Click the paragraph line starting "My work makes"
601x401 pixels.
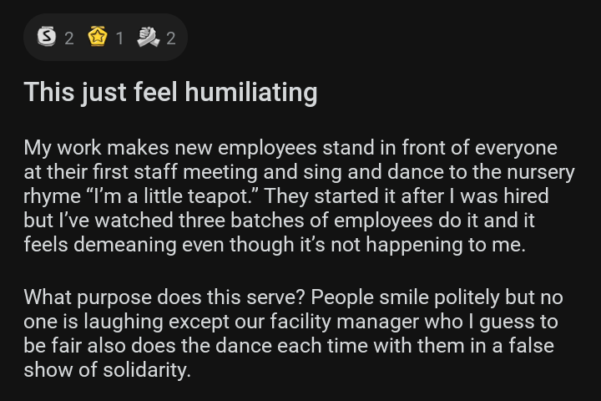pos(290,148)
